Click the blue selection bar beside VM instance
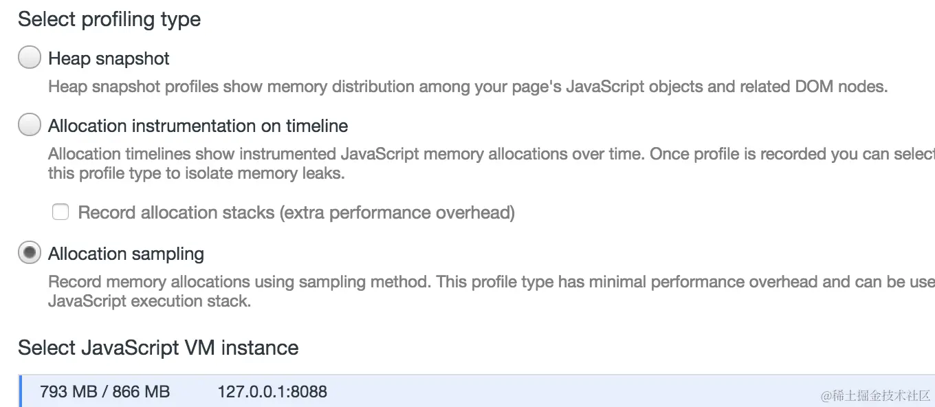This screenshot has width=935, height=407. [21, 392]
